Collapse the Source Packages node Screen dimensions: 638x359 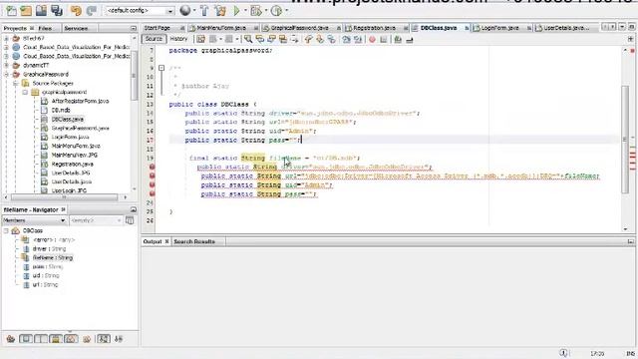16,84
